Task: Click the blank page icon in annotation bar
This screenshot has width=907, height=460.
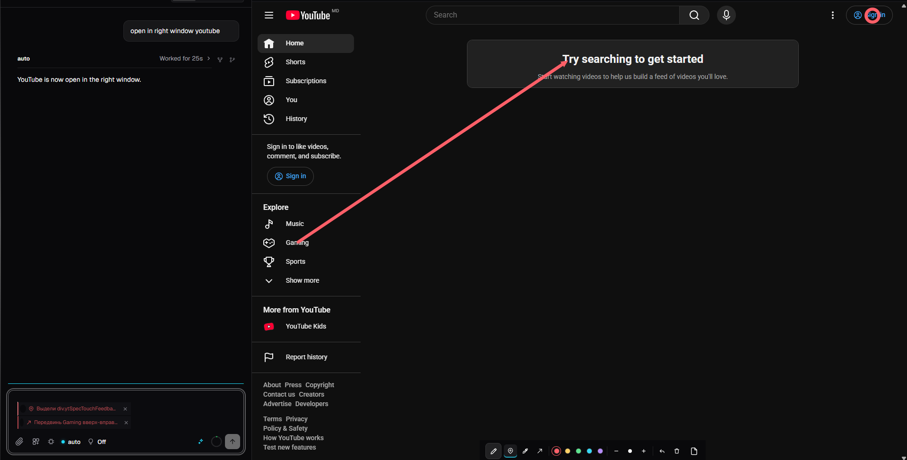Action: coord(694,451)
